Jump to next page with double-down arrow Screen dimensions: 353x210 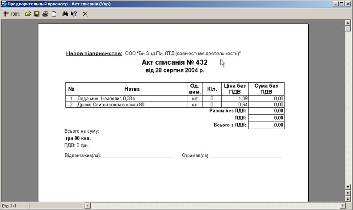[x=348, y=198]
